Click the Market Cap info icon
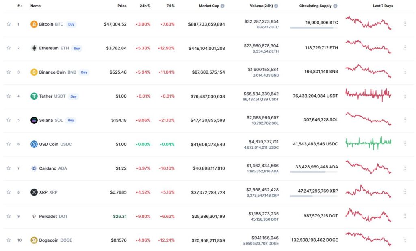 click(x=223, y=6)
